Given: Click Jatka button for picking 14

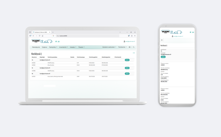Looking at the screenshot, I should (127, 60).
